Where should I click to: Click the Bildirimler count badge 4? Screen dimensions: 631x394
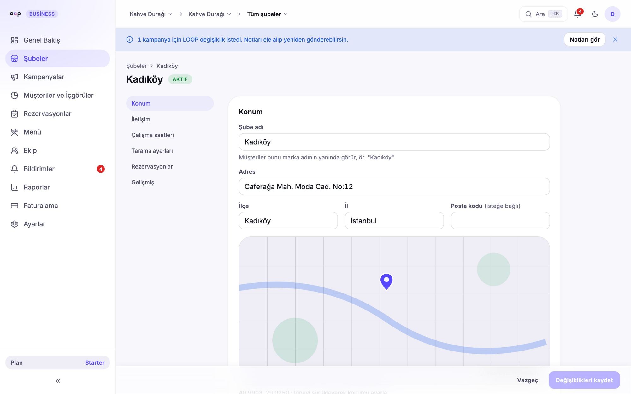tap(101, 169)
